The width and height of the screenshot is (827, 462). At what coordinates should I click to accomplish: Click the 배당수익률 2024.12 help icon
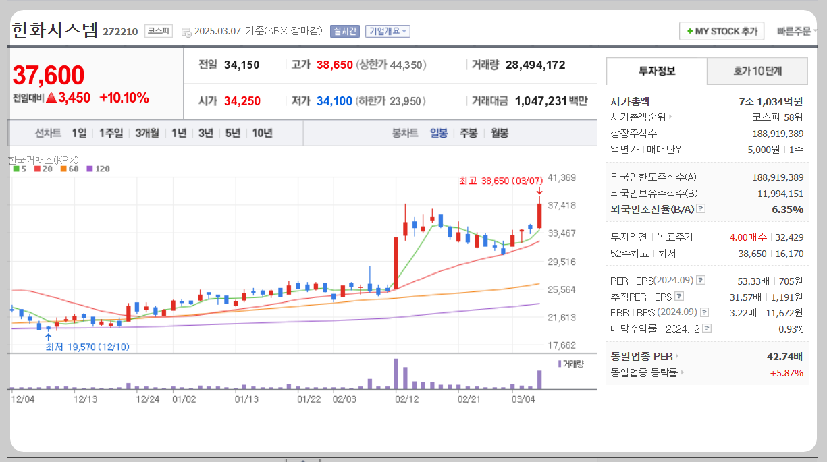(705, 327)
